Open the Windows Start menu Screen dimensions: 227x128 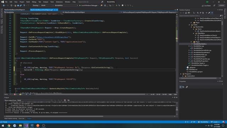pos(3,126)
